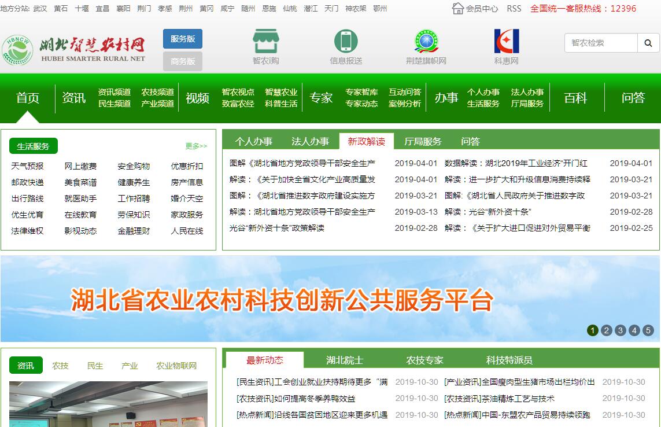Expand 更多>> in 生活服务 panel
The height and width of the screenshot is (427, 661).
[x=196, y=146]
